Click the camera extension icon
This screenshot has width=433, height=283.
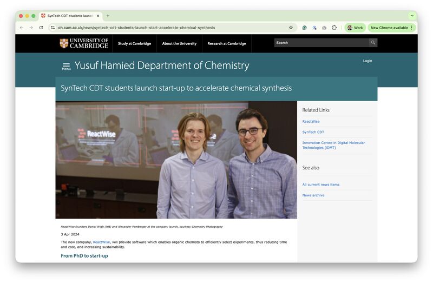pos(324,28)
